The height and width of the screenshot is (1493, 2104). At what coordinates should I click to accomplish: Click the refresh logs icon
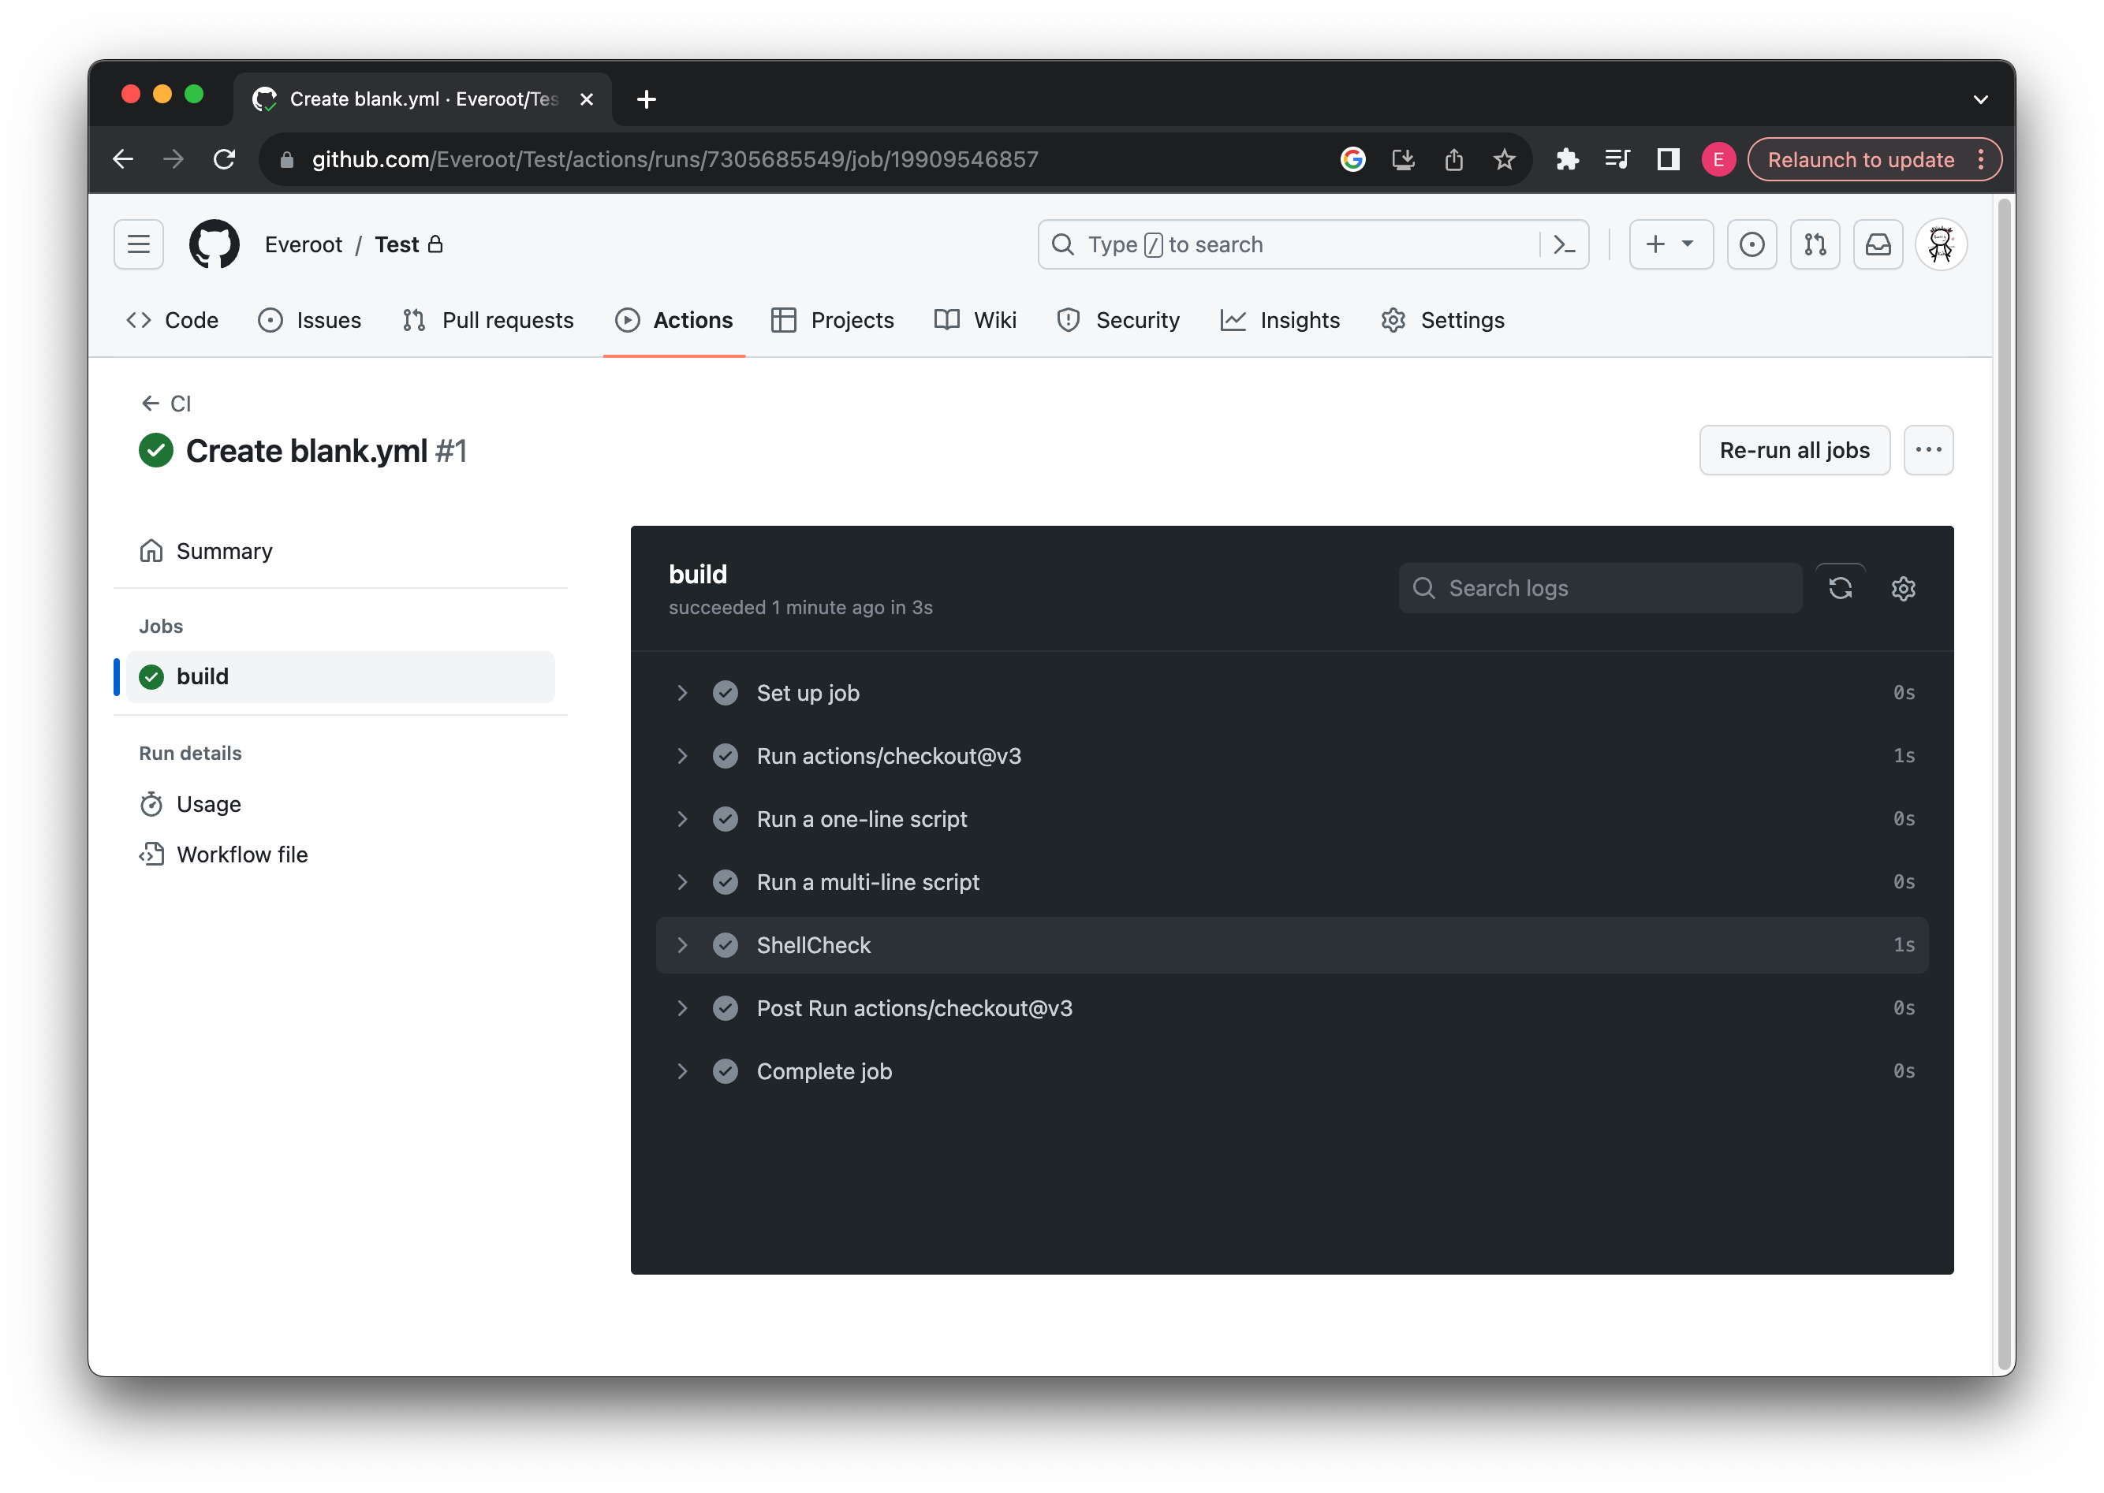tap(1840, 588)
